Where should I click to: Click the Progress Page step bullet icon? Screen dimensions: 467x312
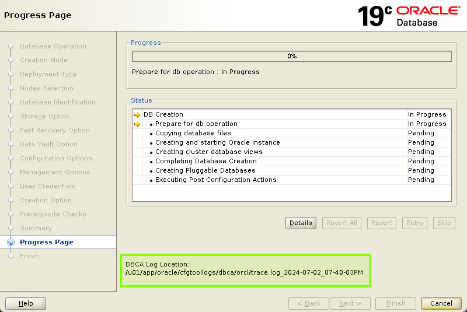[x=11, y=242]
